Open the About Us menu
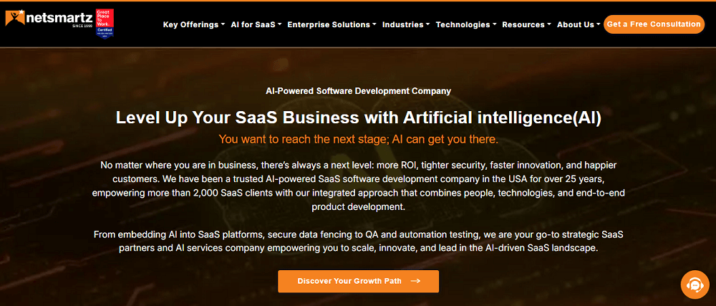 click(x=579, y=24)
